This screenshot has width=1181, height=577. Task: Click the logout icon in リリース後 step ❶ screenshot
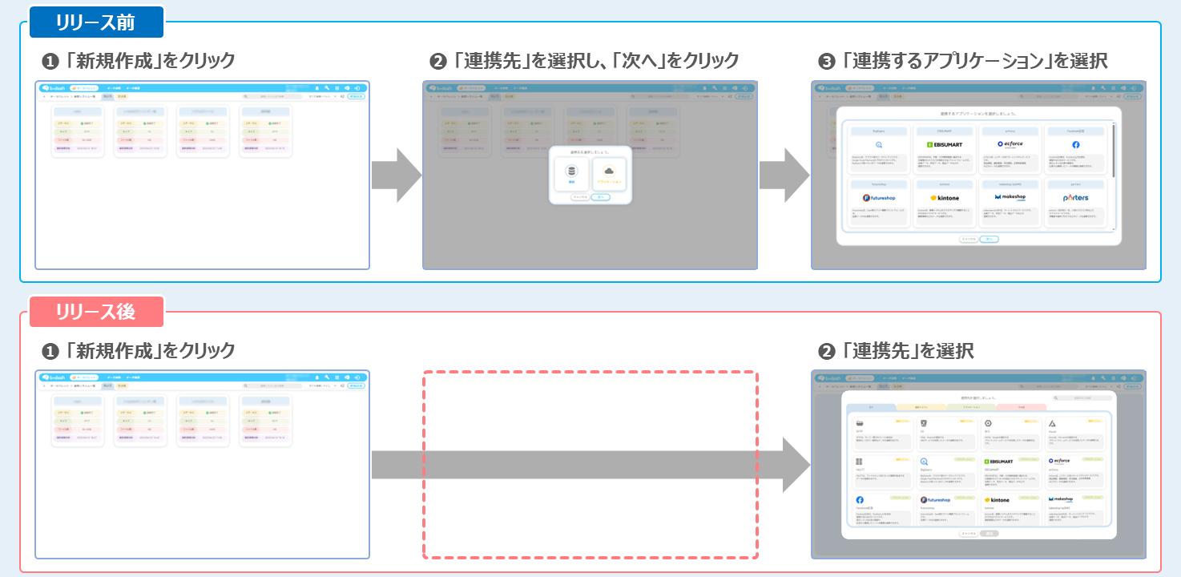357,378
